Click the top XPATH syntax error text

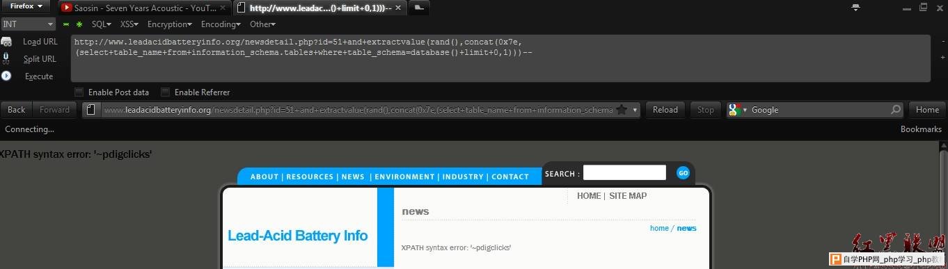pos(76,154)
